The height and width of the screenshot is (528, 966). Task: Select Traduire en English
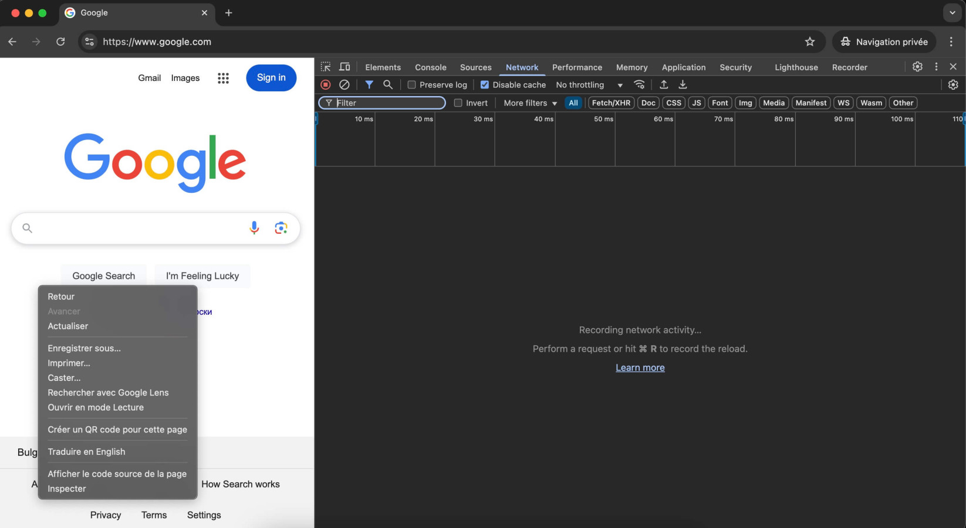point(117,452)
